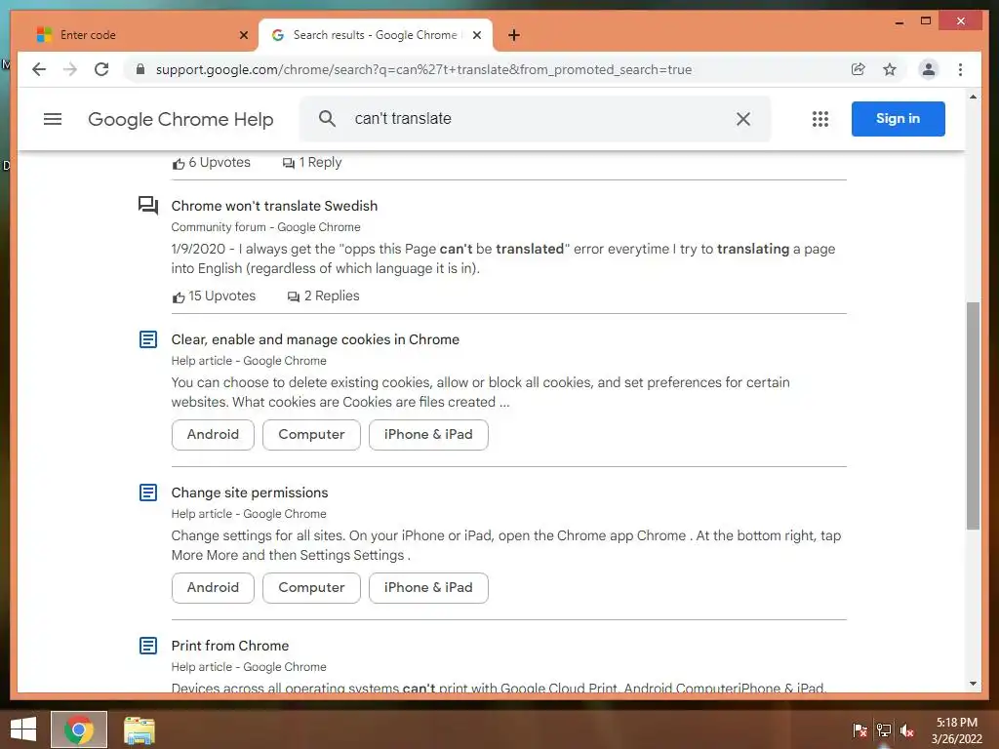Click the muted volume tray icon
The width and height of the screenshot is (999, 749).
tap(907, 730)
